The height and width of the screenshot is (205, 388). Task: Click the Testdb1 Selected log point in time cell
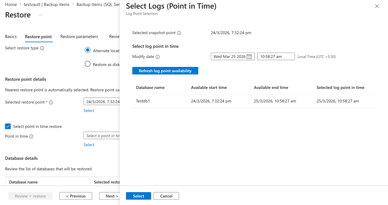(x=338, y=101)
